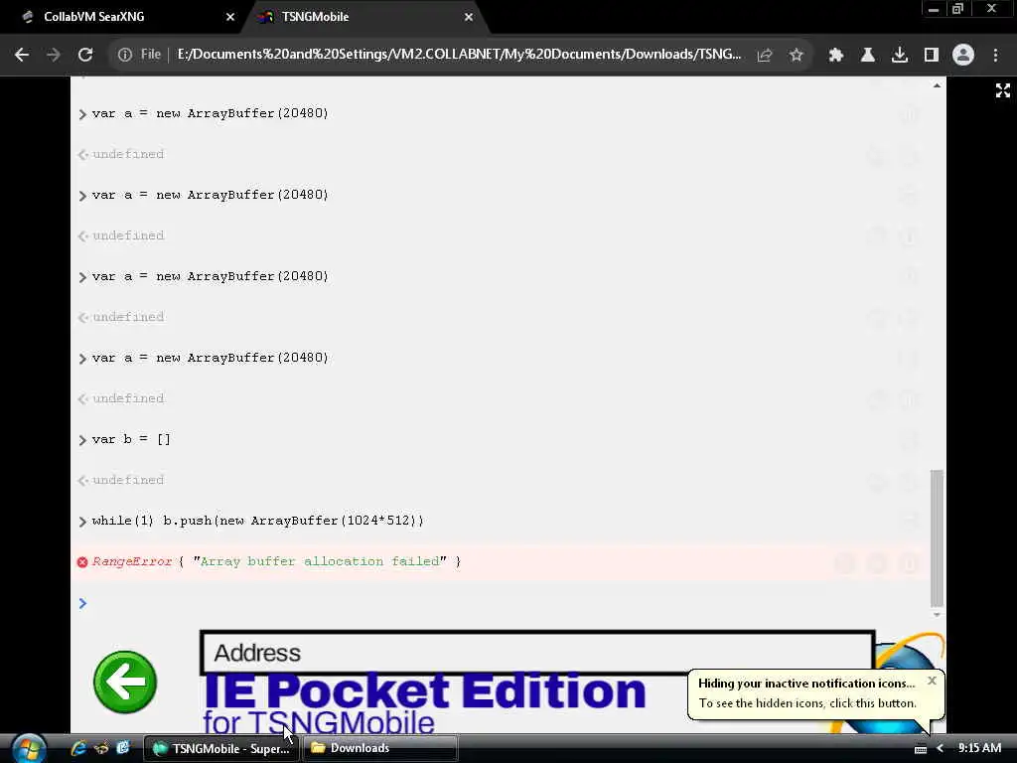This screenshot has height=763, width=1017.
Task: Click the empty console input prompt
Action: 500,603
